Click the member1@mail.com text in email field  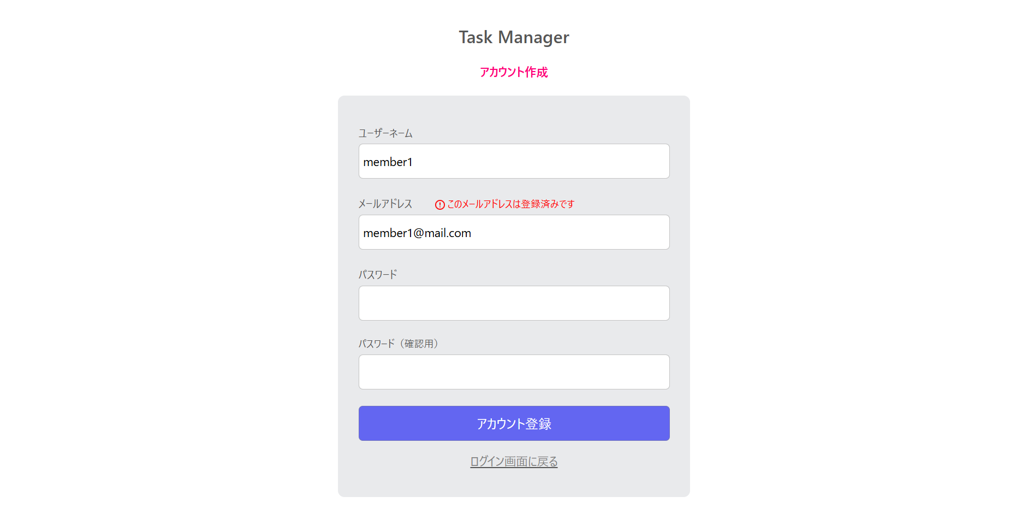[x=417, y=233]
